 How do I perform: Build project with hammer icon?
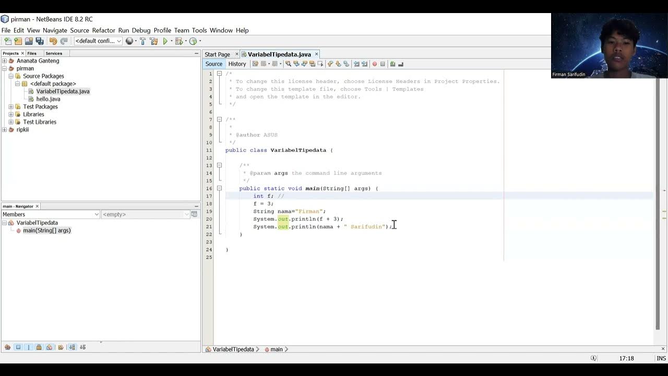(142, 41)
